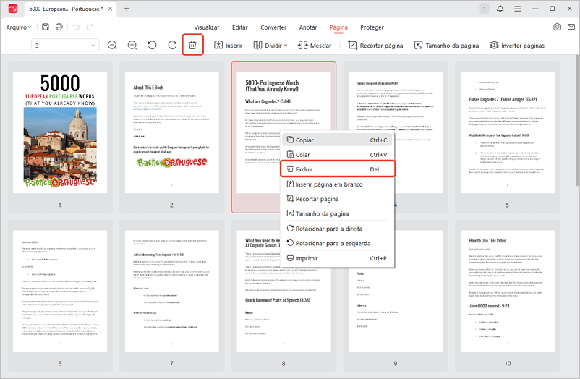Click the trash delete page icon
The height and width of the screenshot is (379, 580).
[x=192, y=45]
